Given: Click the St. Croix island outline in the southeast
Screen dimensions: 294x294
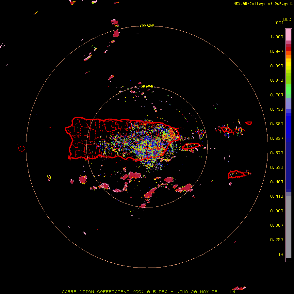Looking at the screenshot, I should pyautogui.click(x=237, y=174).
